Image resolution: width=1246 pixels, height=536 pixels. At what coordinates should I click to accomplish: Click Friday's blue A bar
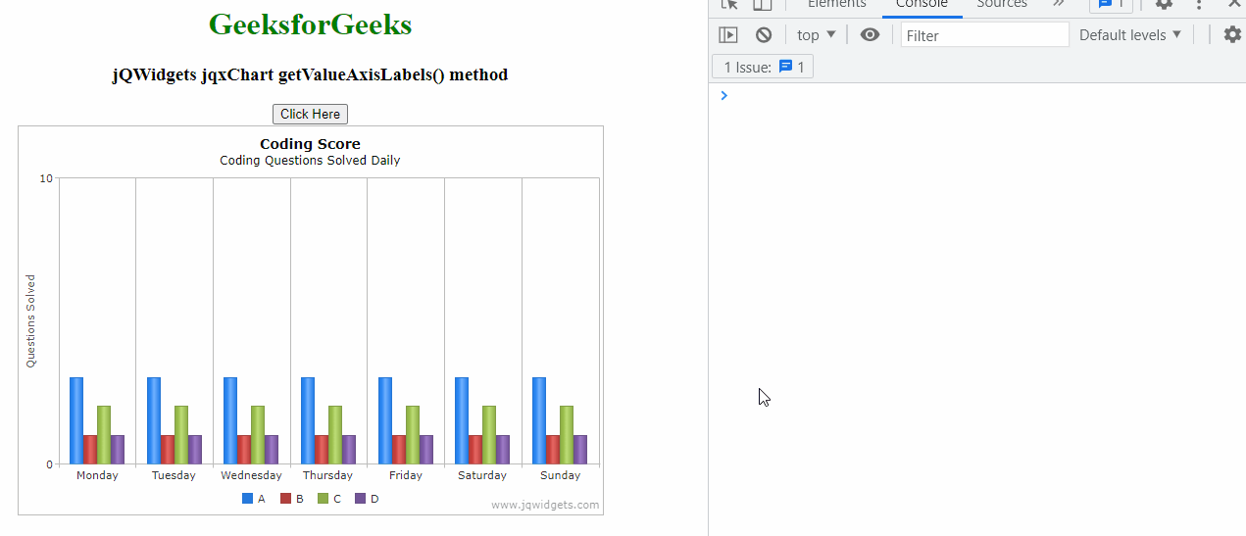click(385, 420)
